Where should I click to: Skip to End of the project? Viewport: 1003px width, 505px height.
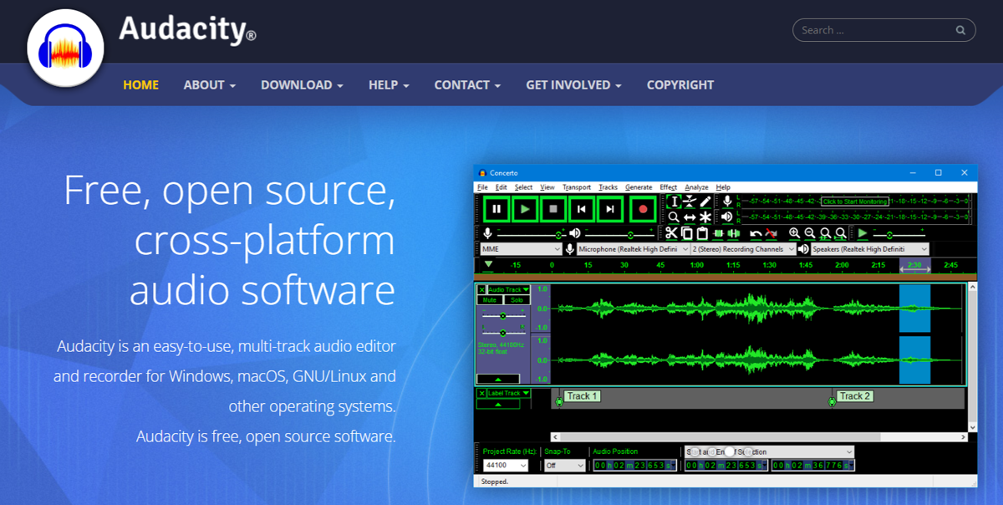point(610,209)
